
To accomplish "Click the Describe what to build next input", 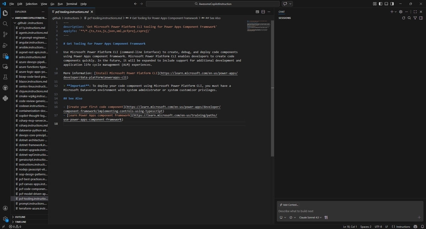I will [x=350, y=211].
